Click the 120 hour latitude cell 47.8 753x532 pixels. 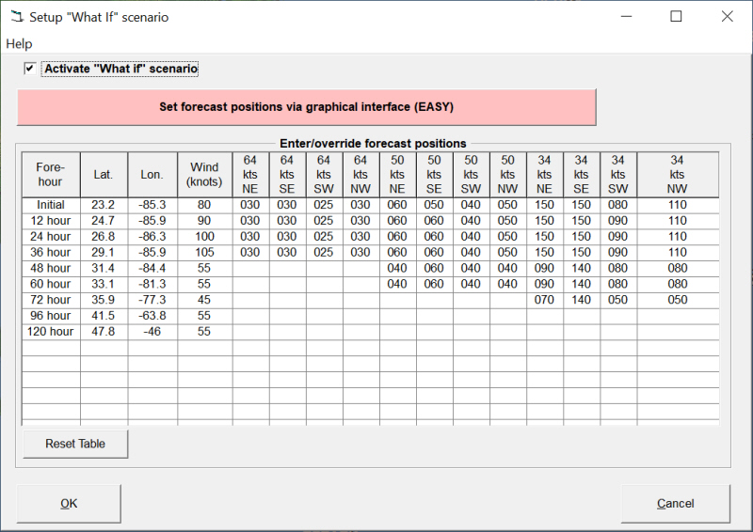click(104, 332)
